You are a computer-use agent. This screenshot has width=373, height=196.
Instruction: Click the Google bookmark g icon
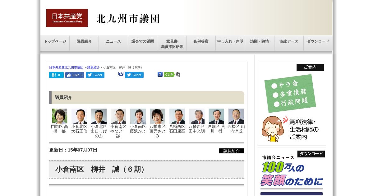point(160,75)
